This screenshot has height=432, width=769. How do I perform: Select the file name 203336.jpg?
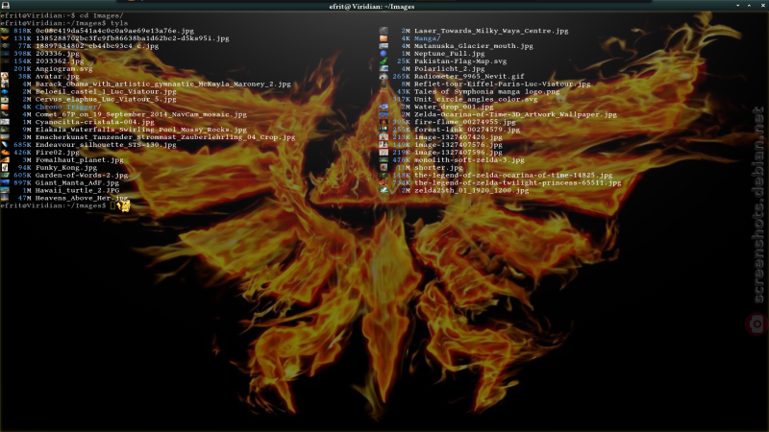click(x=58, y=54)
